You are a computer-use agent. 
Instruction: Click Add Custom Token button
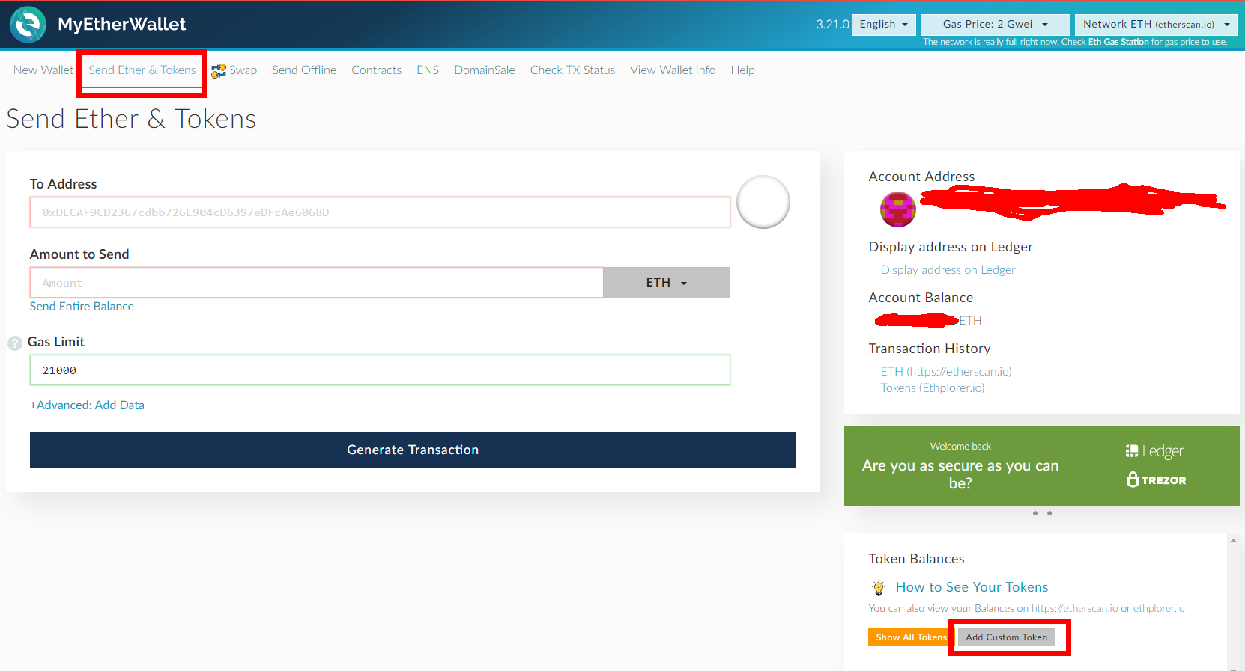[x=1007, y=637]
